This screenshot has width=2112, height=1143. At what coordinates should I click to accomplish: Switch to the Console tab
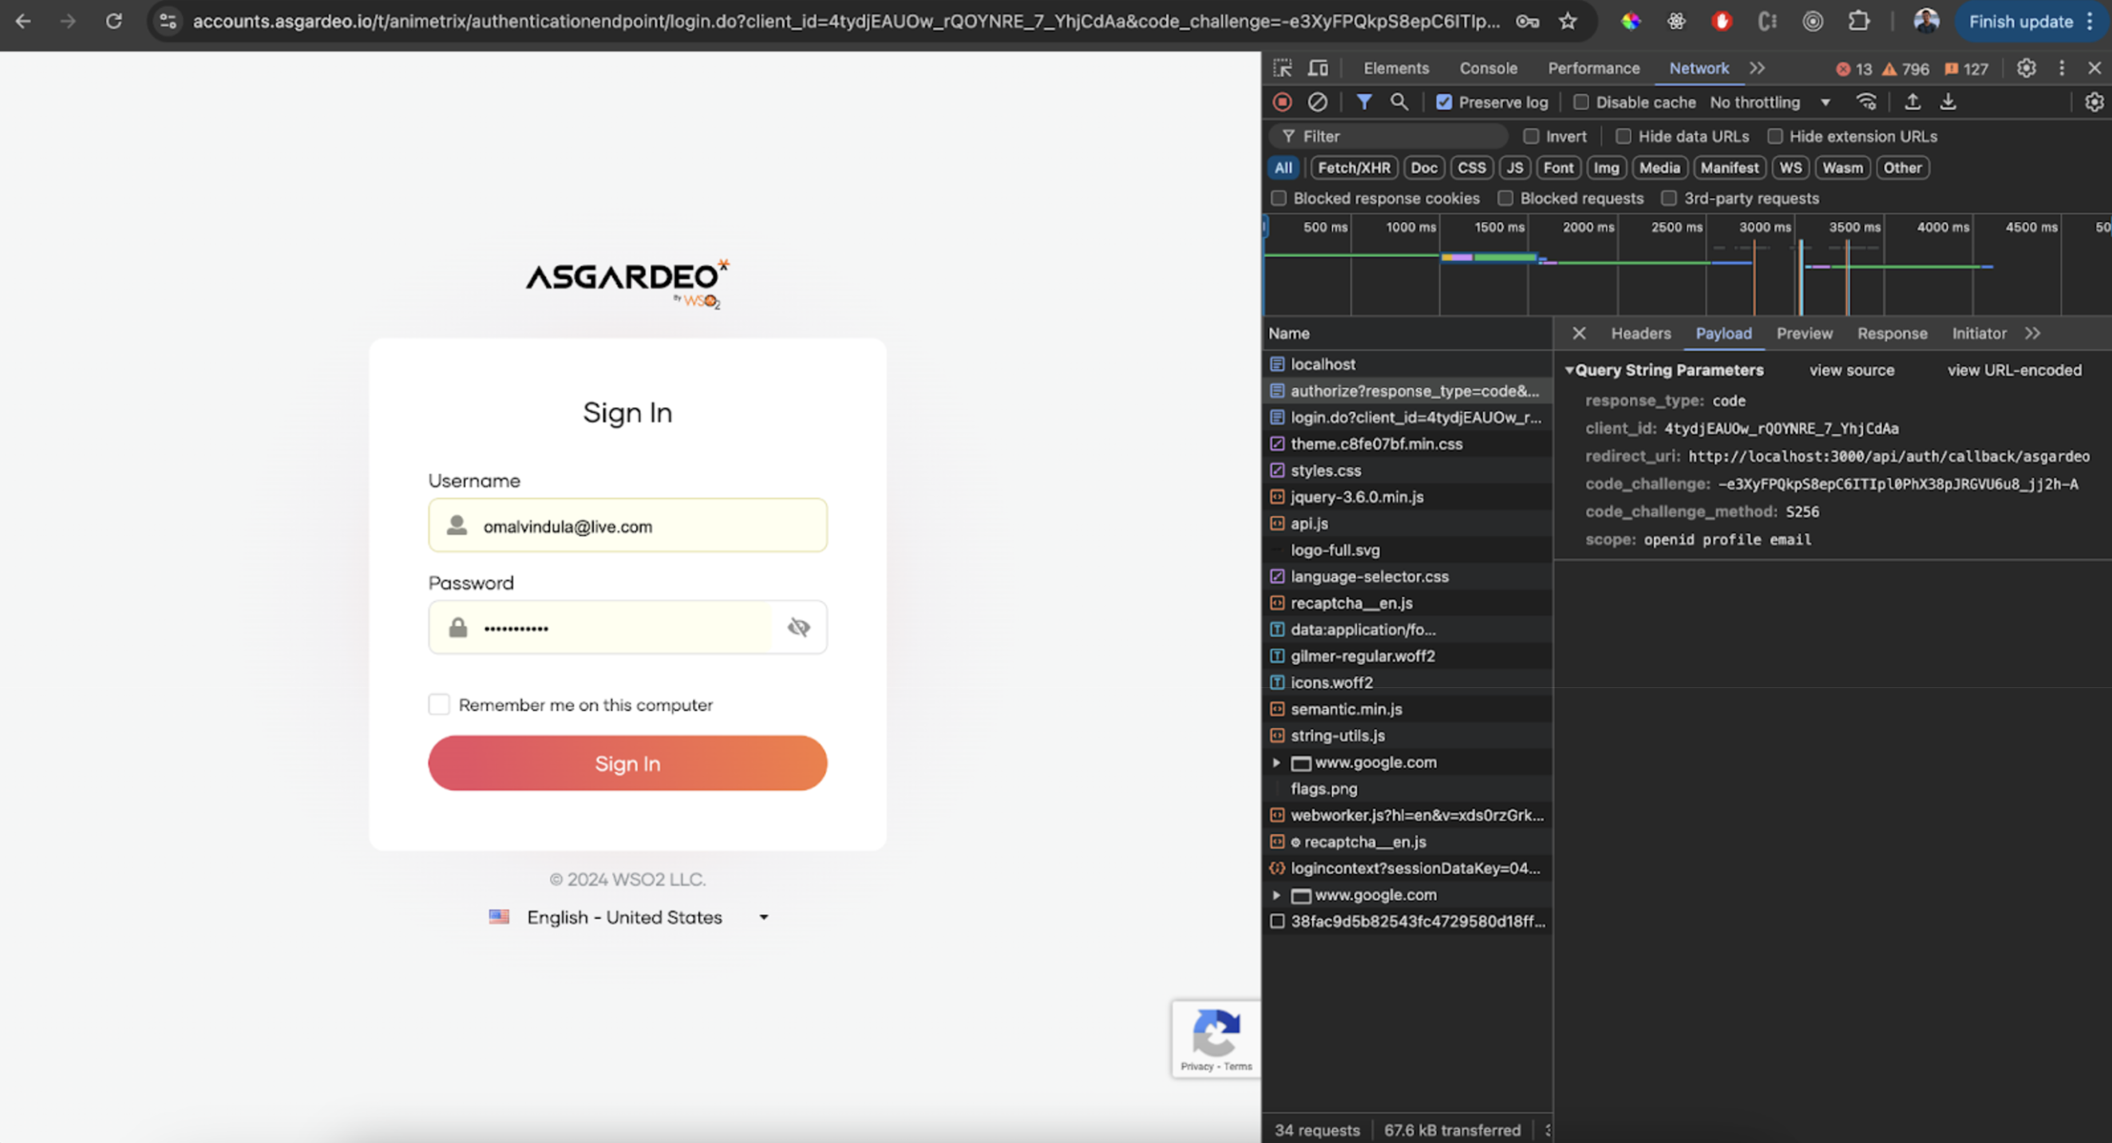(1488, 68)
